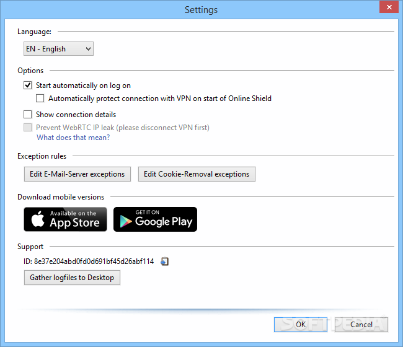Uncheck Start automatically on log on
Viewport: 403px width, 347px height.
pyautogui.click(x=28, y=86)
